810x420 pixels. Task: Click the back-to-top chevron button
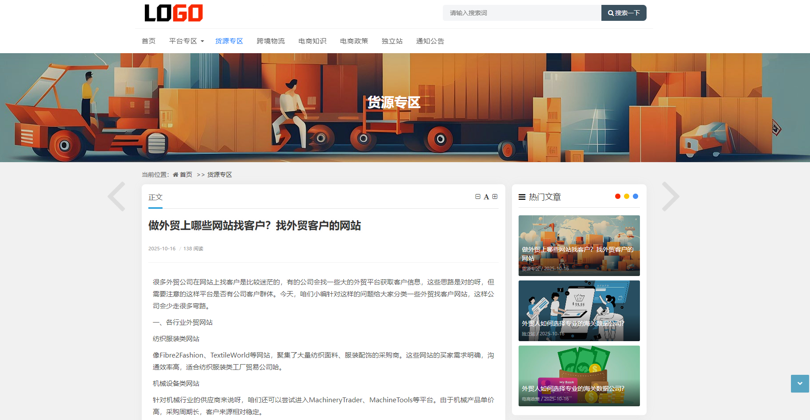coord(799,383)
